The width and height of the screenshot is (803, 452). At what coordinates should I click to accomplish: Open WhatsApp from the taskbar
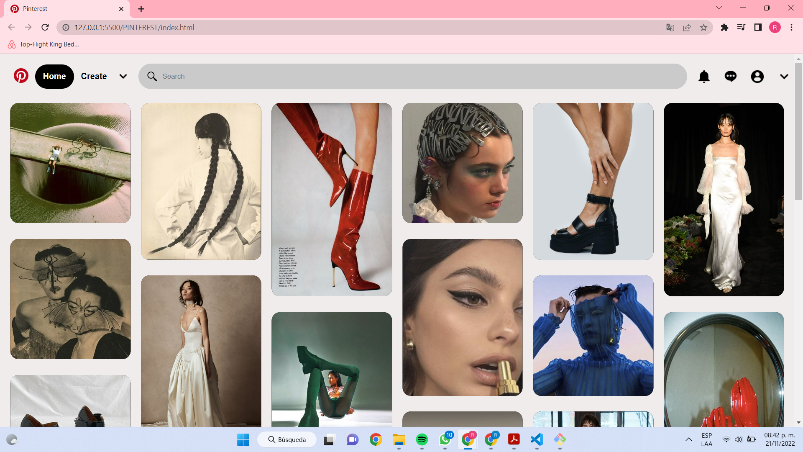445,439
